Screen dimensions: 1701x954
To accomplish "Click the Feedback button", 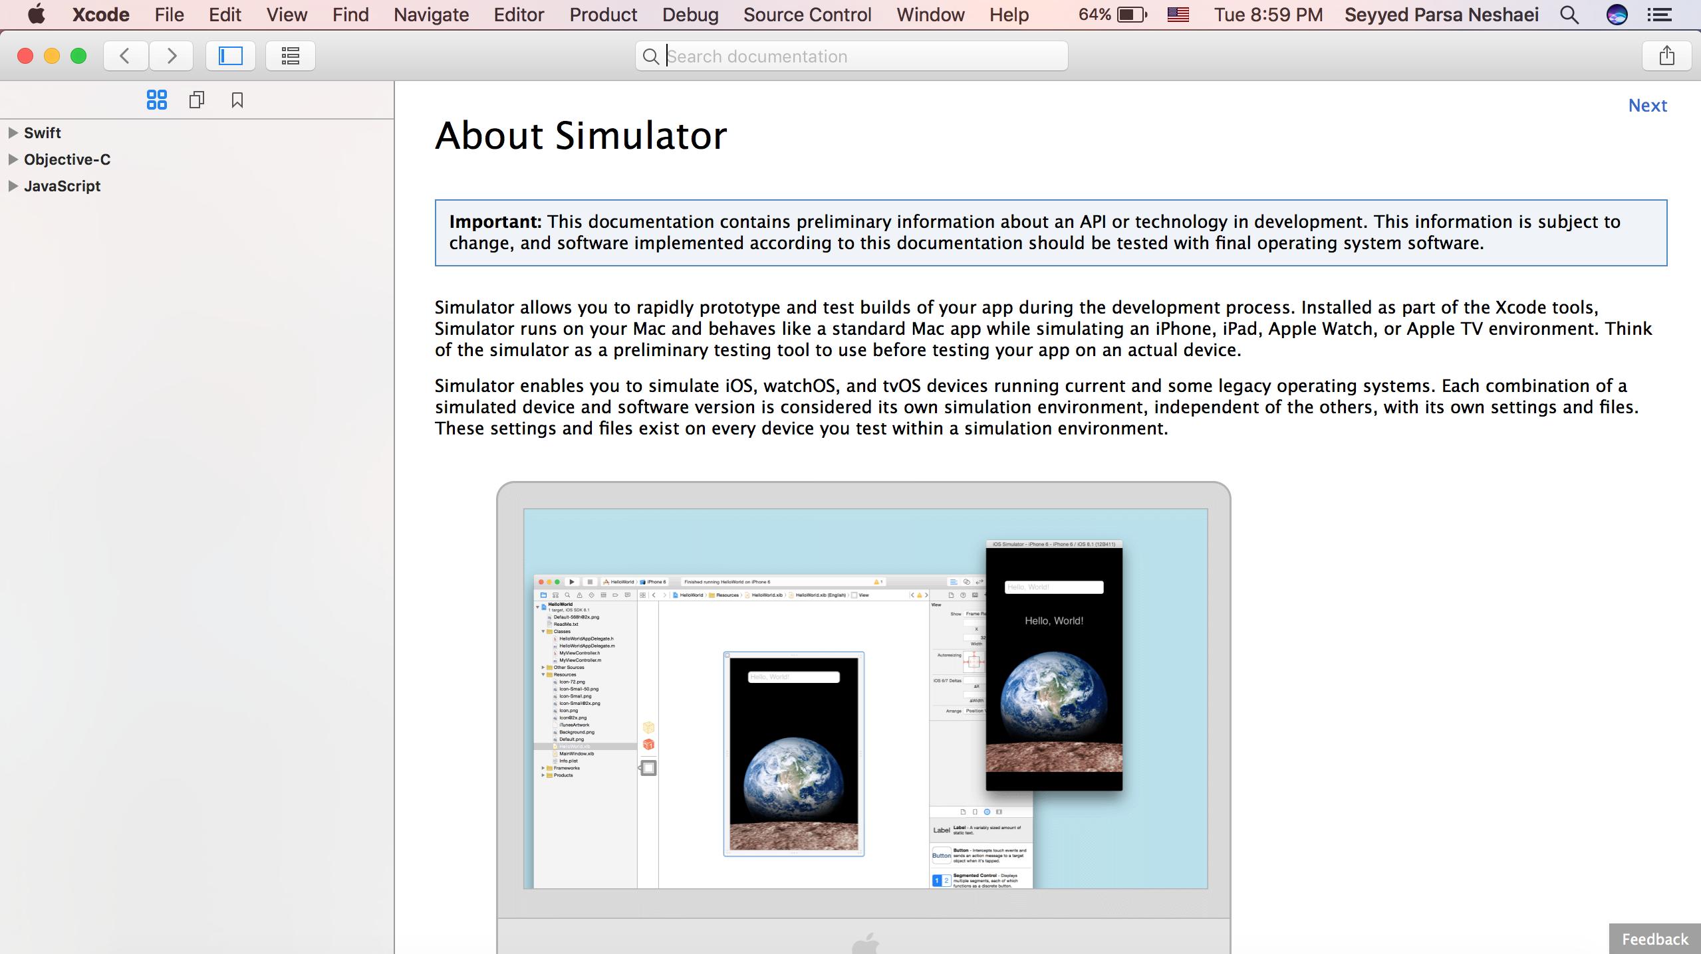I will pos(1654,939).
